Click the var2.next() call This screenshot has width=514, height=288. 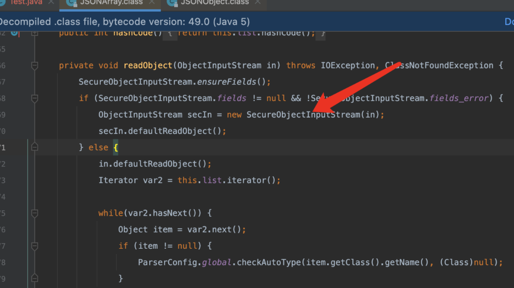click(214, 229)
